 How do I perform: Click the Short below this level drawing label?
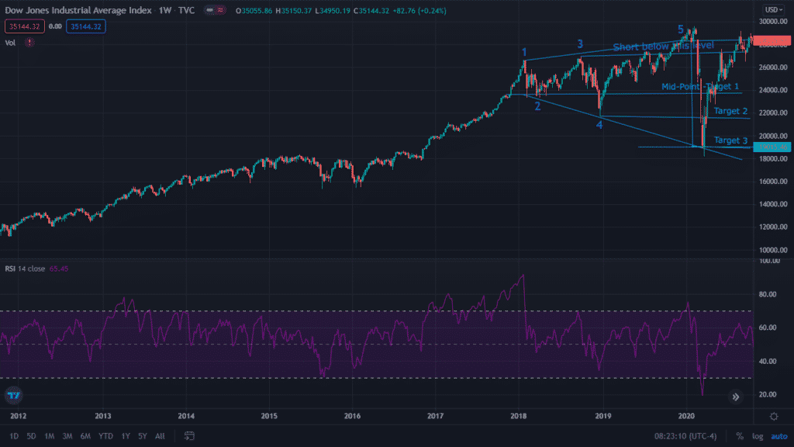coord(663,47)
